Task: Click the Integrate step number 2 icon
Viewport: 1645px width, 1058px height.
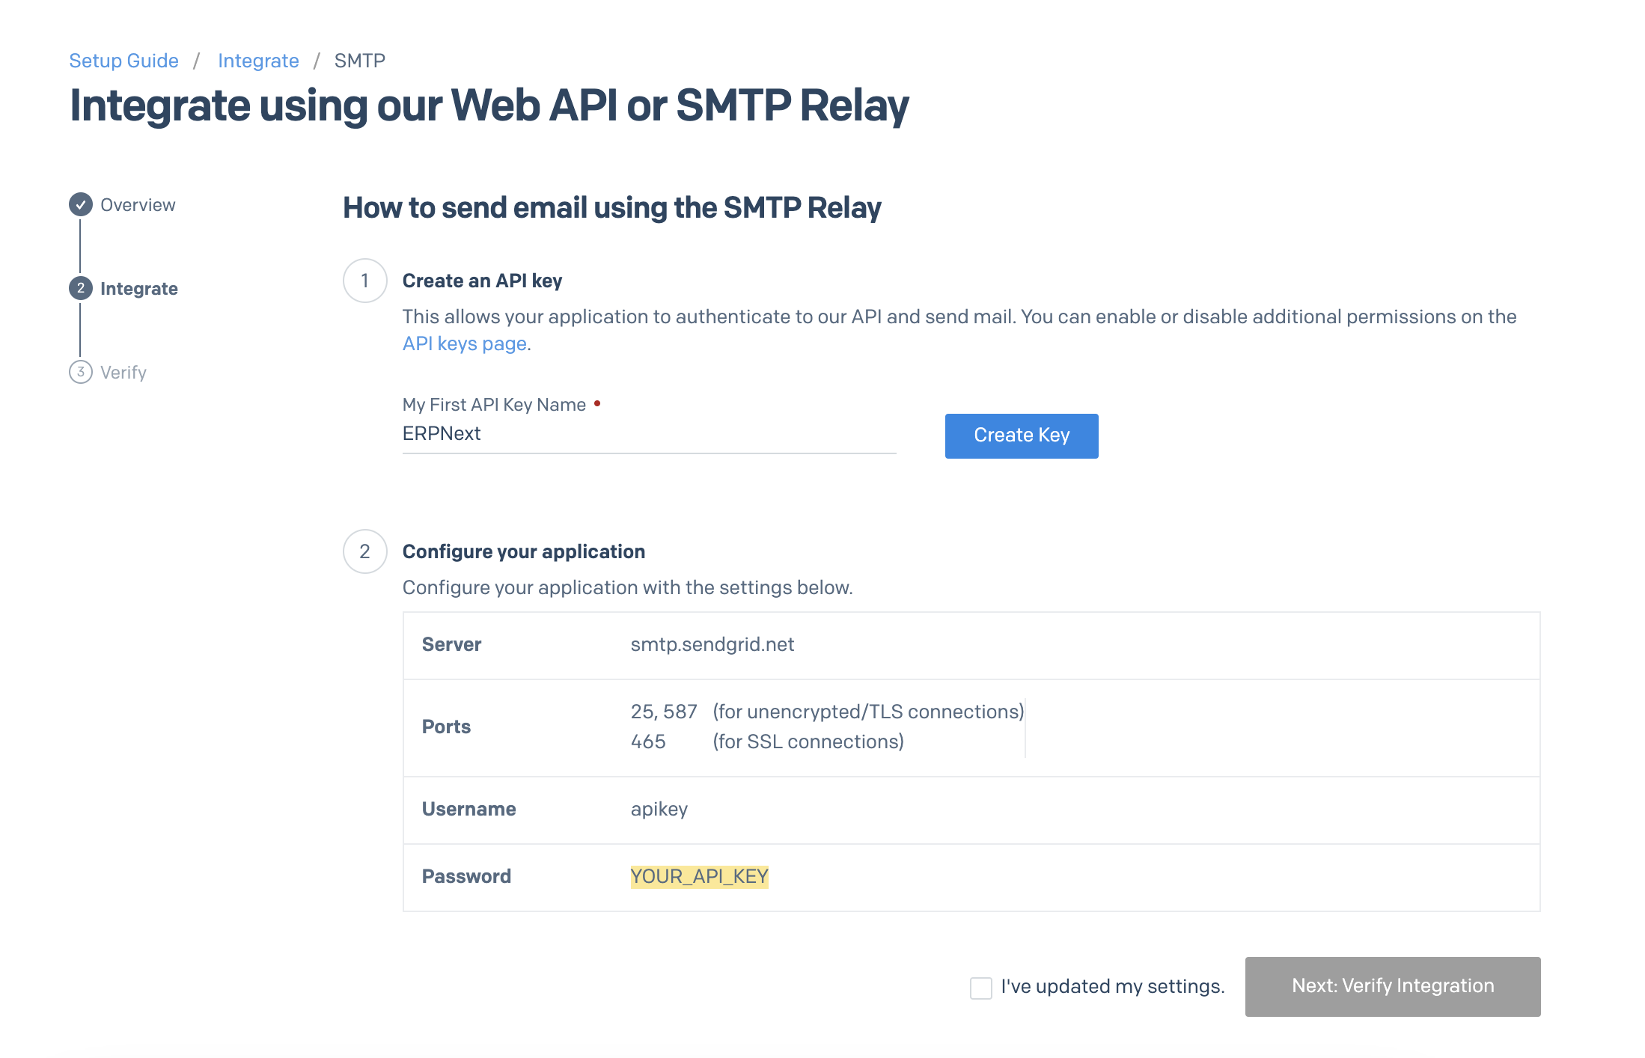Action: tap(81, 288)
